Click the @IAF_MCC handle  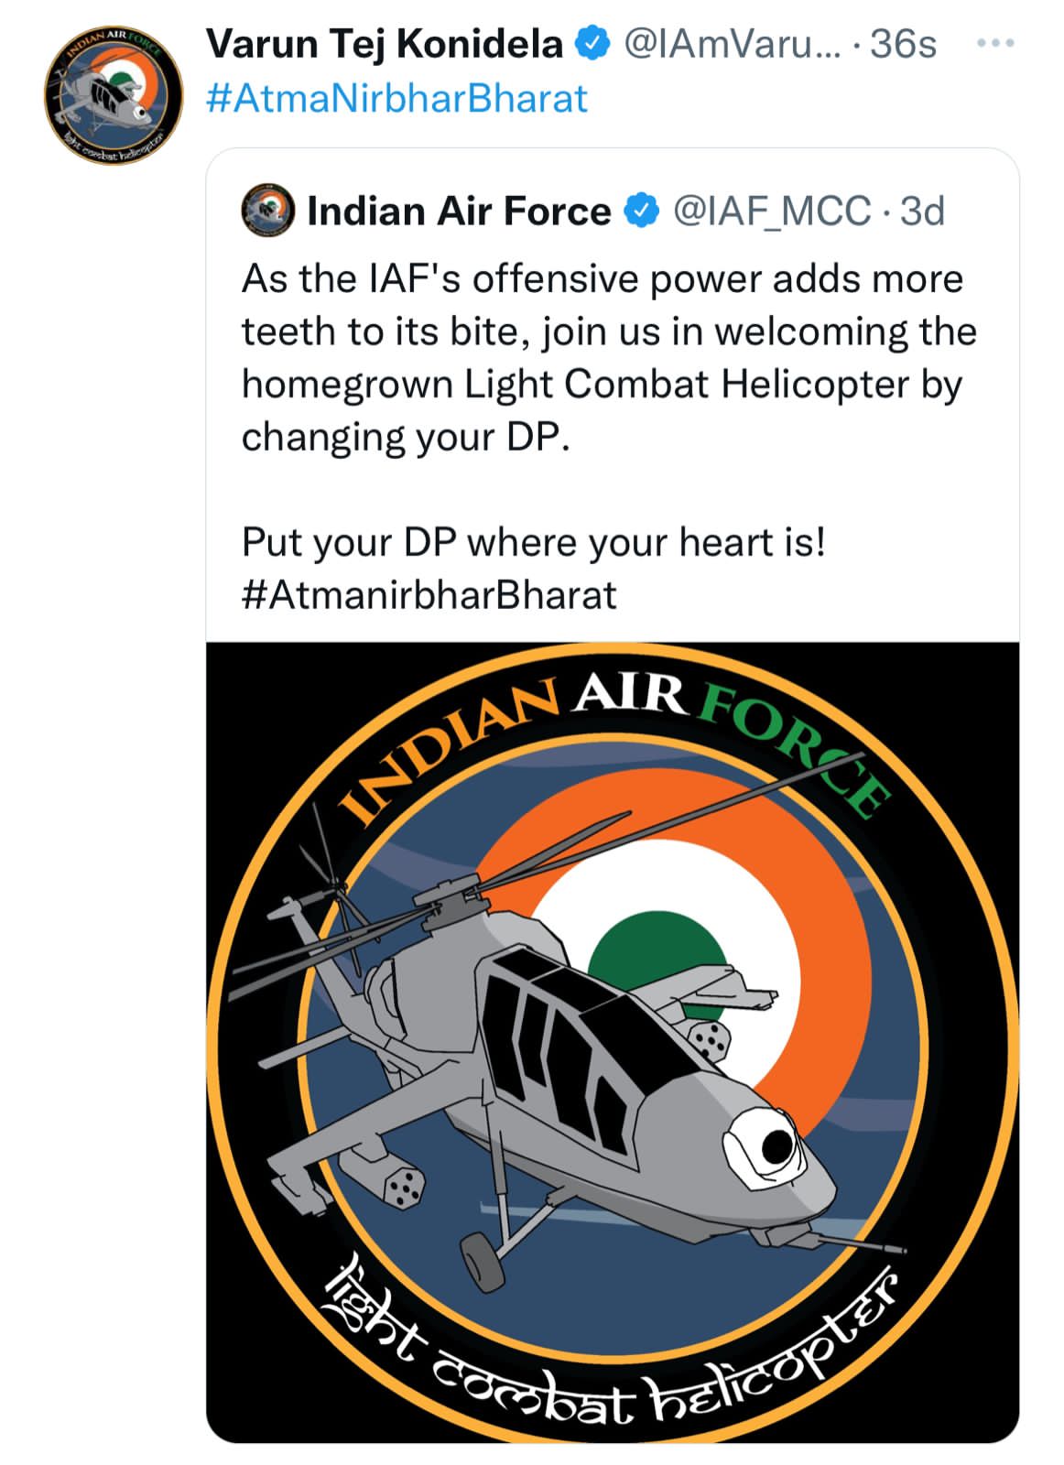[x=771, y=212]
